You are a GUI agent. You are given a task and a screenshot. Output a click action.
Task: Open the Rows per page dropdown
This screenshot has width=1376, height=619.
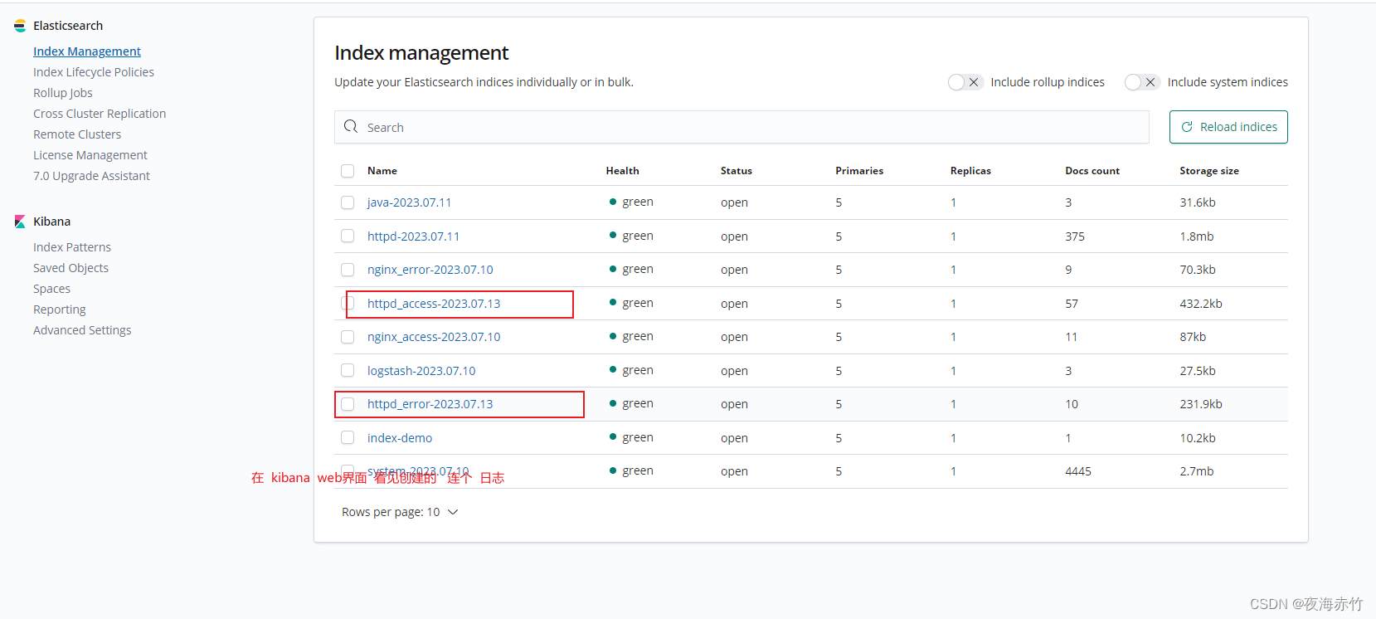[x=400, y=512]
